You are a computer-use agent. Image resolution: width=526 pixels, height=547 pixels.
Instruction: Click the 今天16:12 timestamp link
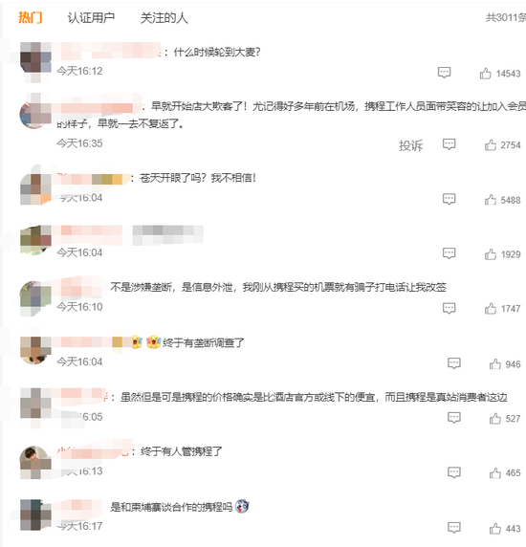pos(79,71)
